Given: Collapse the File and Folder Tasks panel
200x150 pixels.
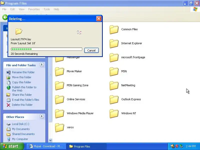Looking at the screenshot, I should point(41,65).
